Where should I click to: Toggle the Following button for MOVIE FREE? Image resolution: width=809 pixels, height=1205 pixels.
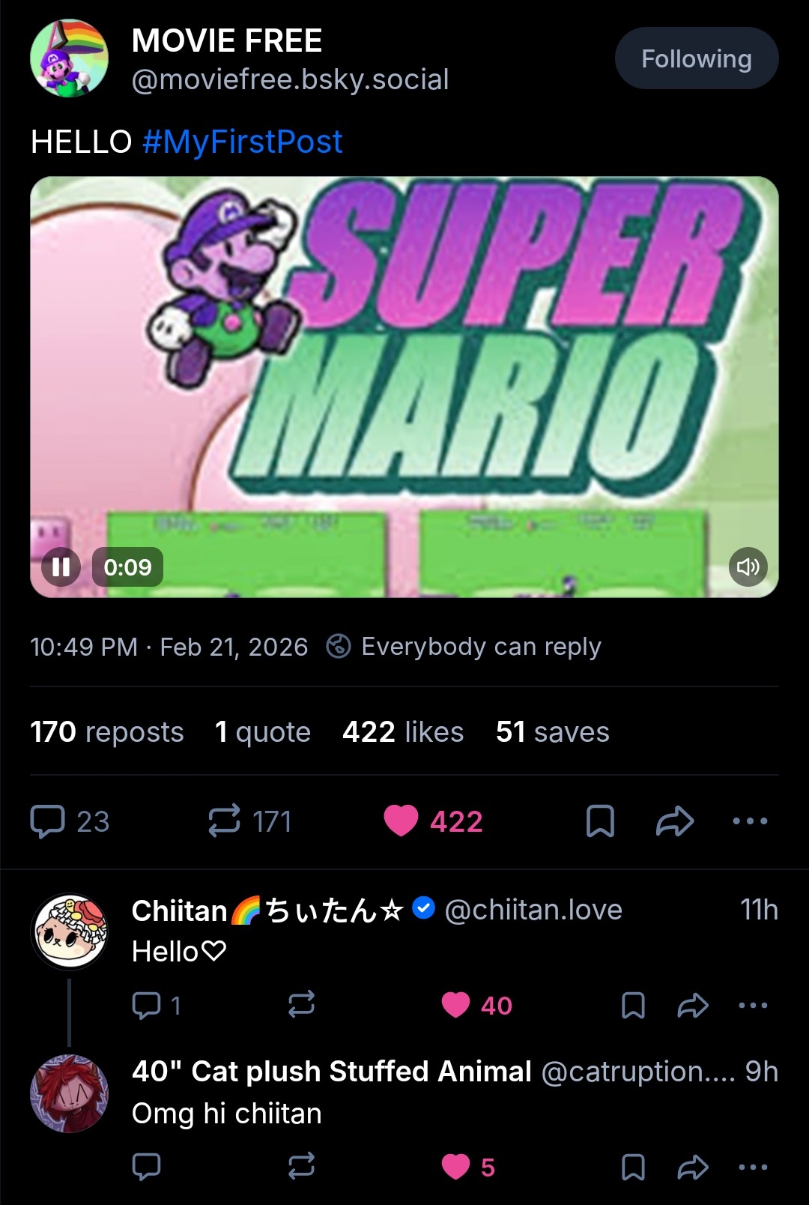696,58
